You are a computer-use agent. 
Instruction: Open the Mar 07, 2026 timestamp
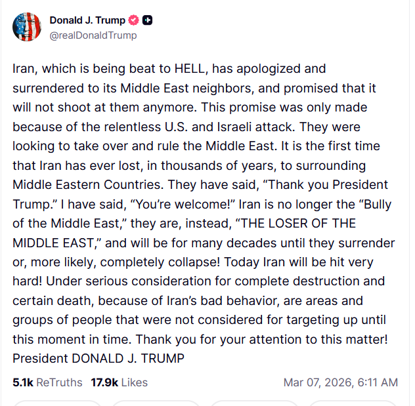point(340,382)
